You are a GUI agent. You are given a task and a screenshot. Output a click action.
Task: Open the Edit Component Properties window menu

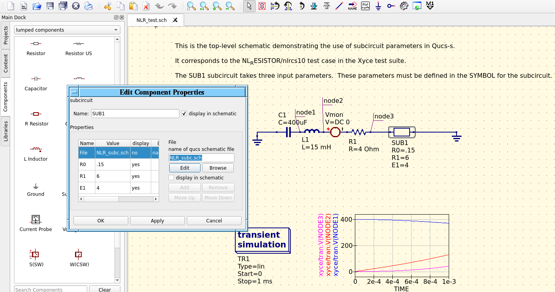[73, 92]
